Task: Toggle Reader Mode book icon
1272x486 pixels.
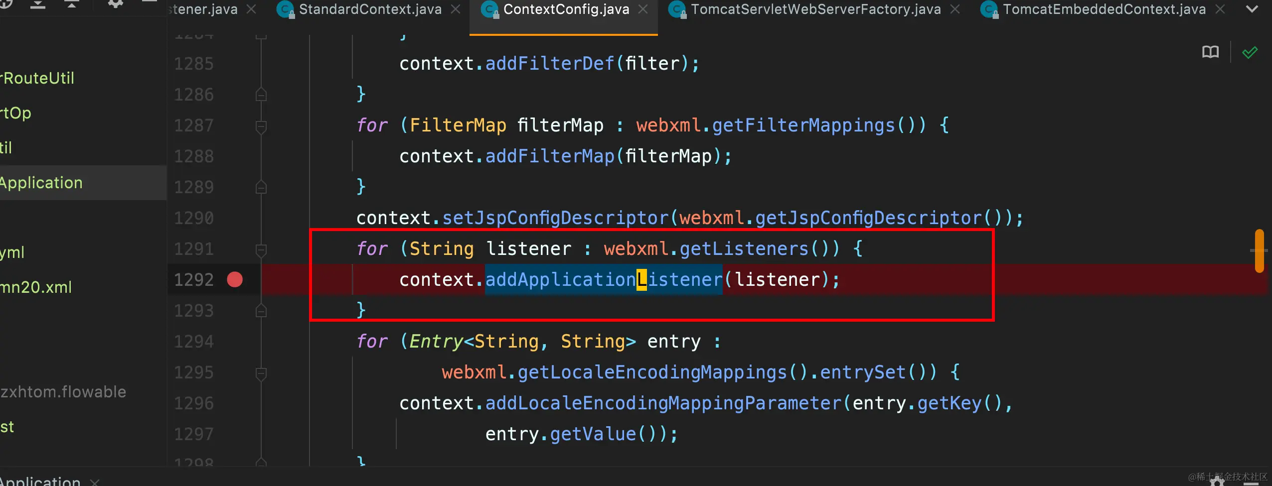Action: click(1210, 52)
